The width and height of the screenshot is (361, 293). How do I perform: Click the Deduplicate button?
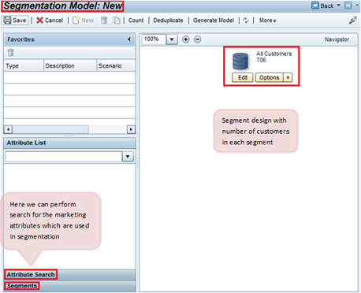pos(168,20)
